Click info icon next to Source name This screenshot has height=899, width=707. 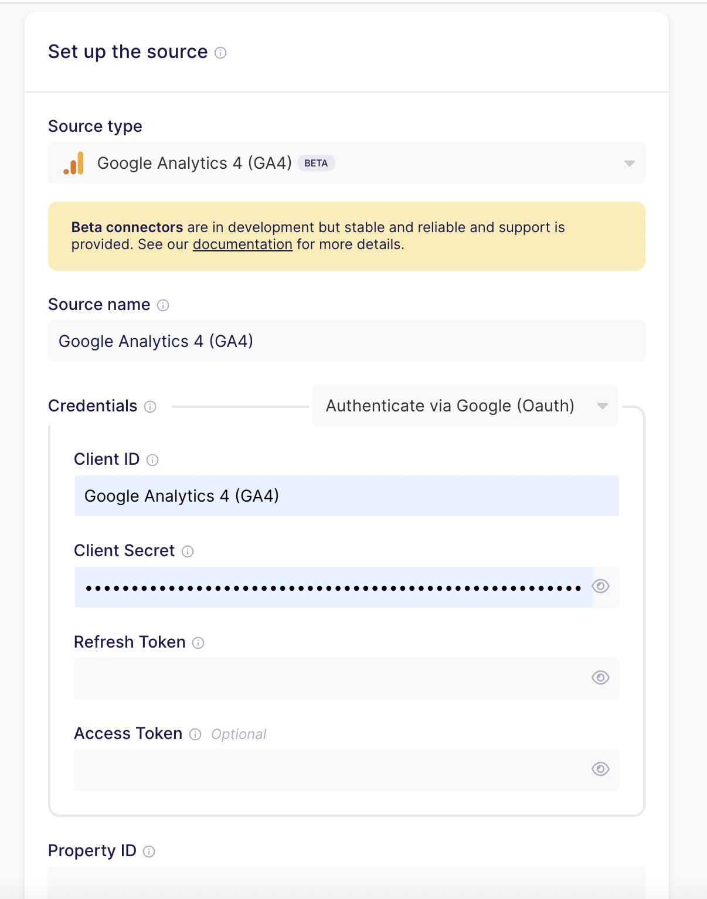tap(163, 305)
